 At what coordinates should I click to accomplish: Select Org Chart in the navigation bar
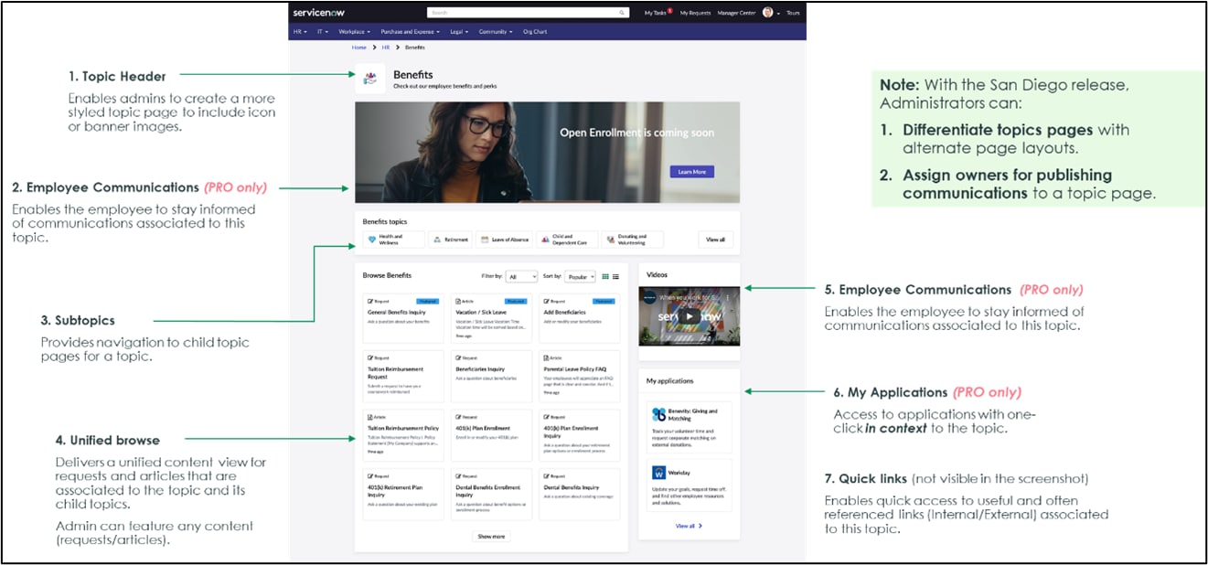click(534, 31)
